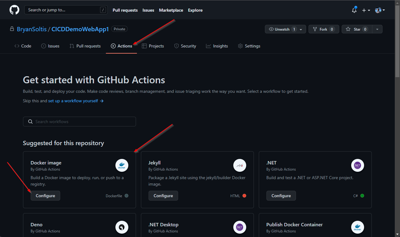
Task: Star the CICDDemoWebApp1 repository
Action: (x=354, y=29)
